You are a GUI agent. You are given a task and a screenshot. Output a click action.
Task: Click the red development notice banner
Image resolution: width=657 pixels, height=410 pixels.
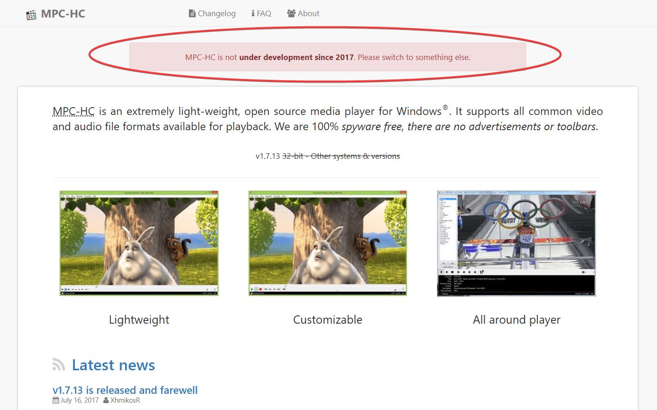[328, 57]
